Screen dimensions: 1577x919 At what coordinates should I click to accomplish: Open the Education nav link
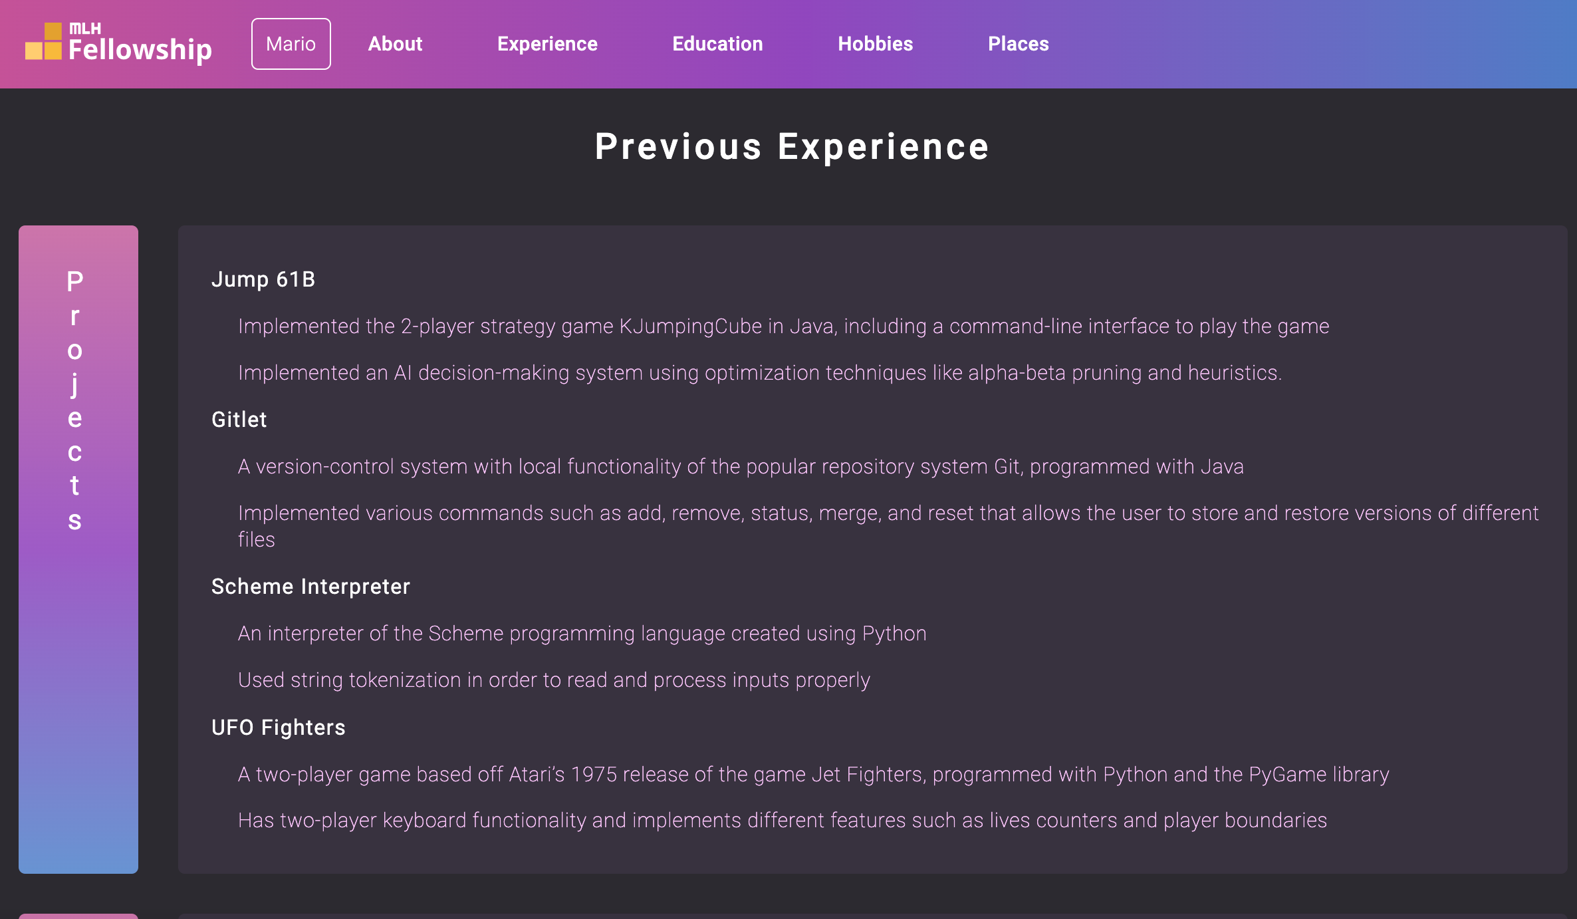[x=717, y=44]
